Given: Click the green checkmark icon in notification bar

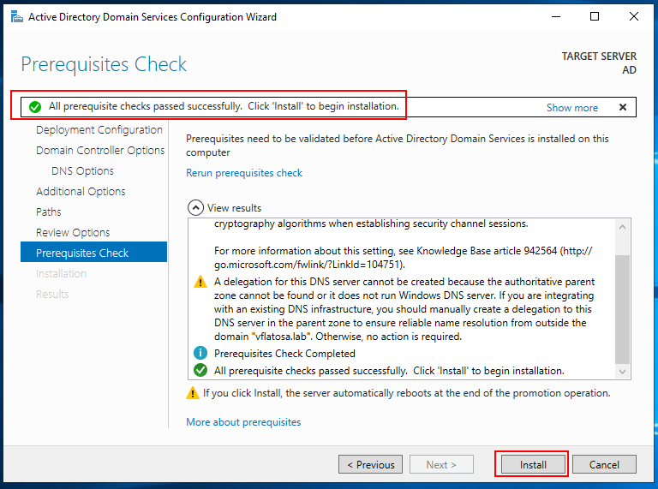Looking at the screenshot, I should click(x=35, y=107).
